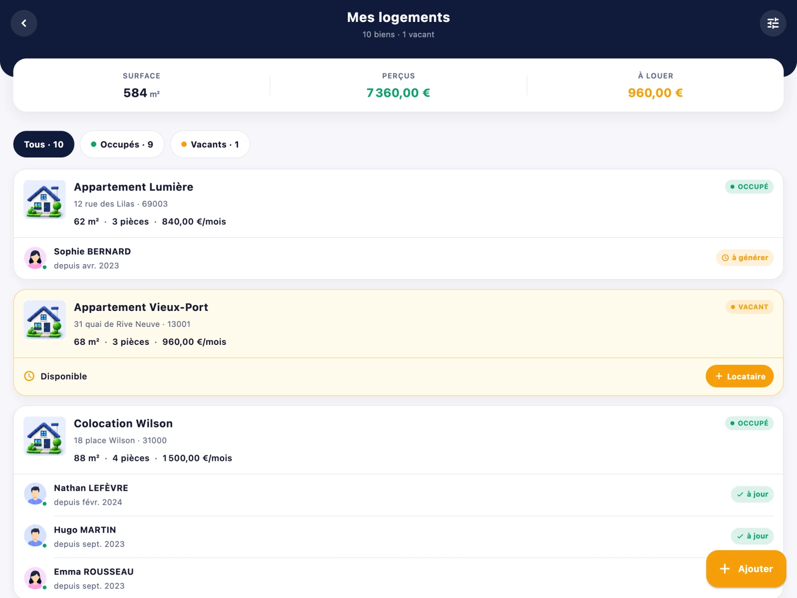Screen dimensions: 797x598
Task: Click the rent '840,00 €/mois'
Action: point(194,222)
